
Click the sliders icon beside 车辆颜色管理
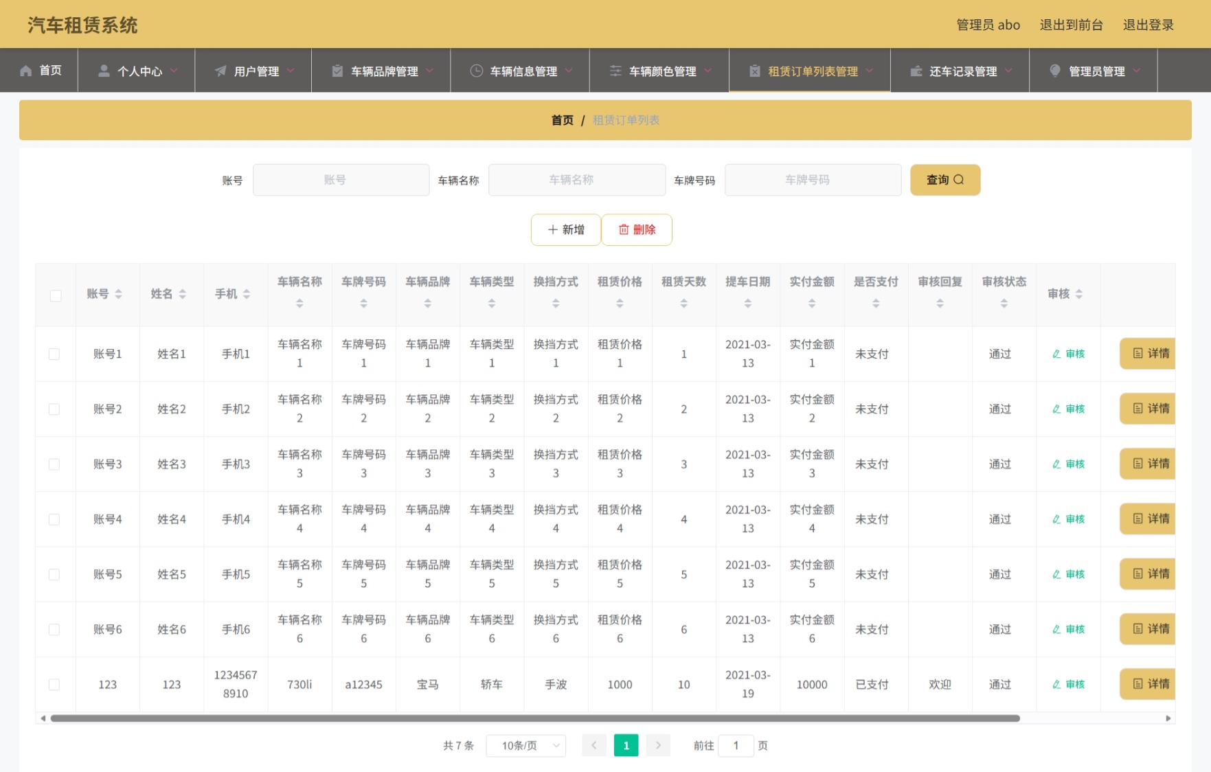pyautogui.click(x=615, y=71)
